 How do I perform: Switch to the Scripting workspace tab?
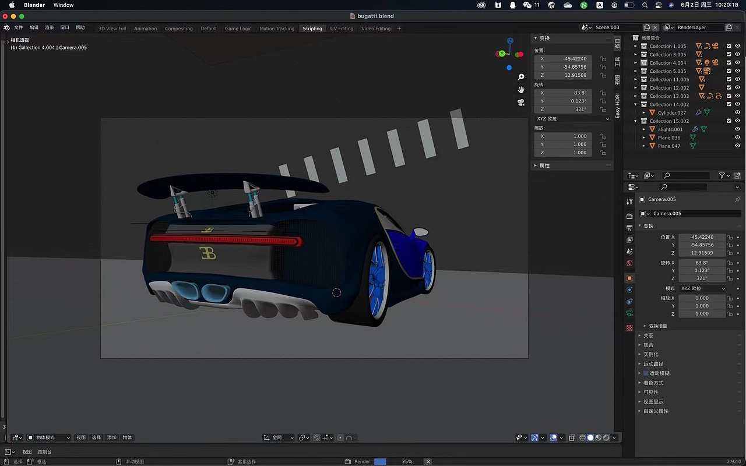click(x=312, y=28)
